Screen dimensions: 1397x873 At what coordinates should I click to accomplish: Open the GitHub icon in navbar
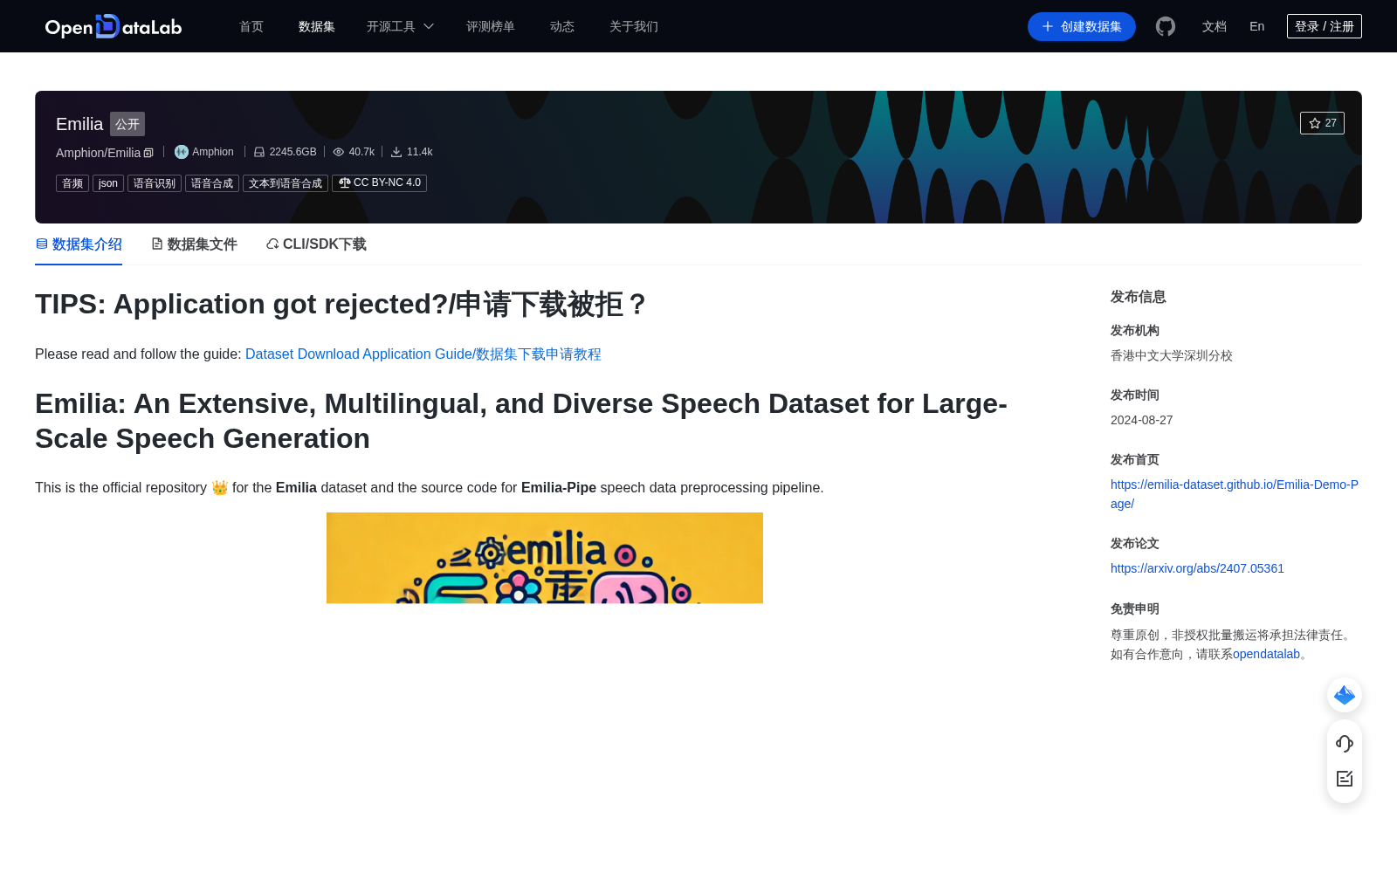1166,26
